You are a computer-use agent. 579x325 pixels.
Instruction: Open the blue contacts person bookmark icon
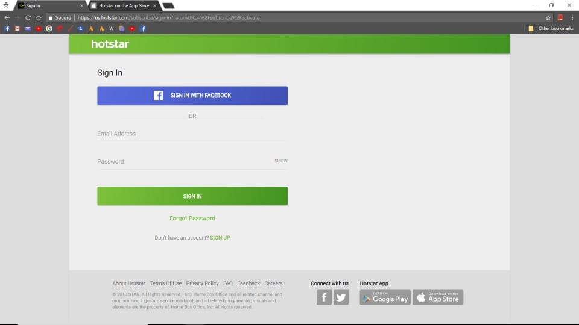click(x=80, y=28)
